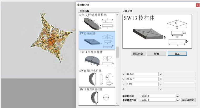Click the parameter b value field
200x108 pixels.
pos(142,79)
